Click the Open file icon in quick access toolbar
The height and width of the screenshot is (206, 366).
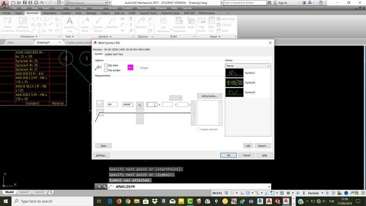coord(19,2)
